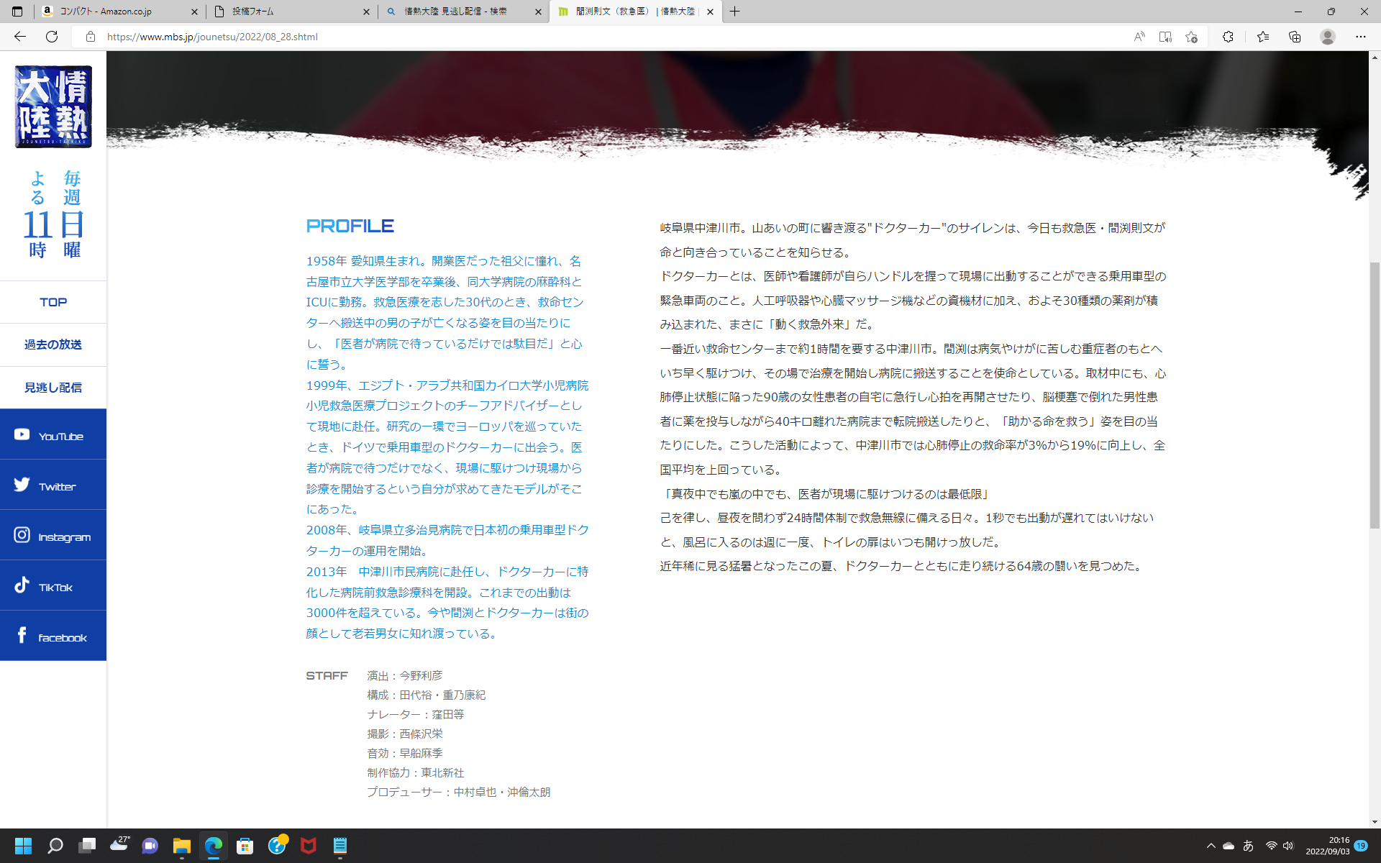
Task: Open the Chat app on taskbar
Action: (150, 846)
